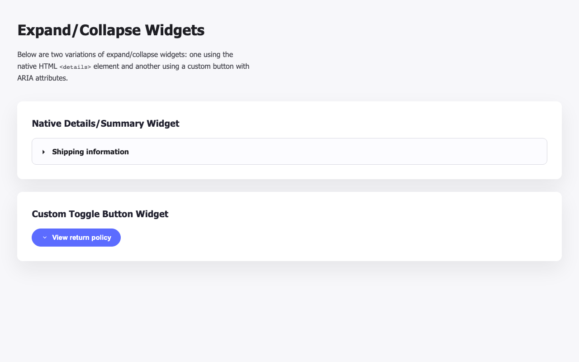Select the Custom Toggle Button Widget heading

(100, 214)
